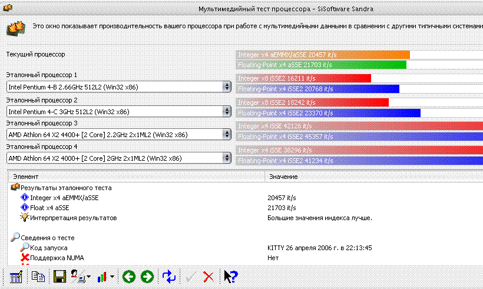
Task: Select the Float x4 aSSE list row
Action: 246,208
